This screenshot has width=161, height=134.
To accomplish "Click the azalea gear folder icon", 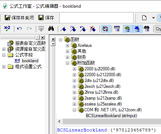I will tap(81, 104).
